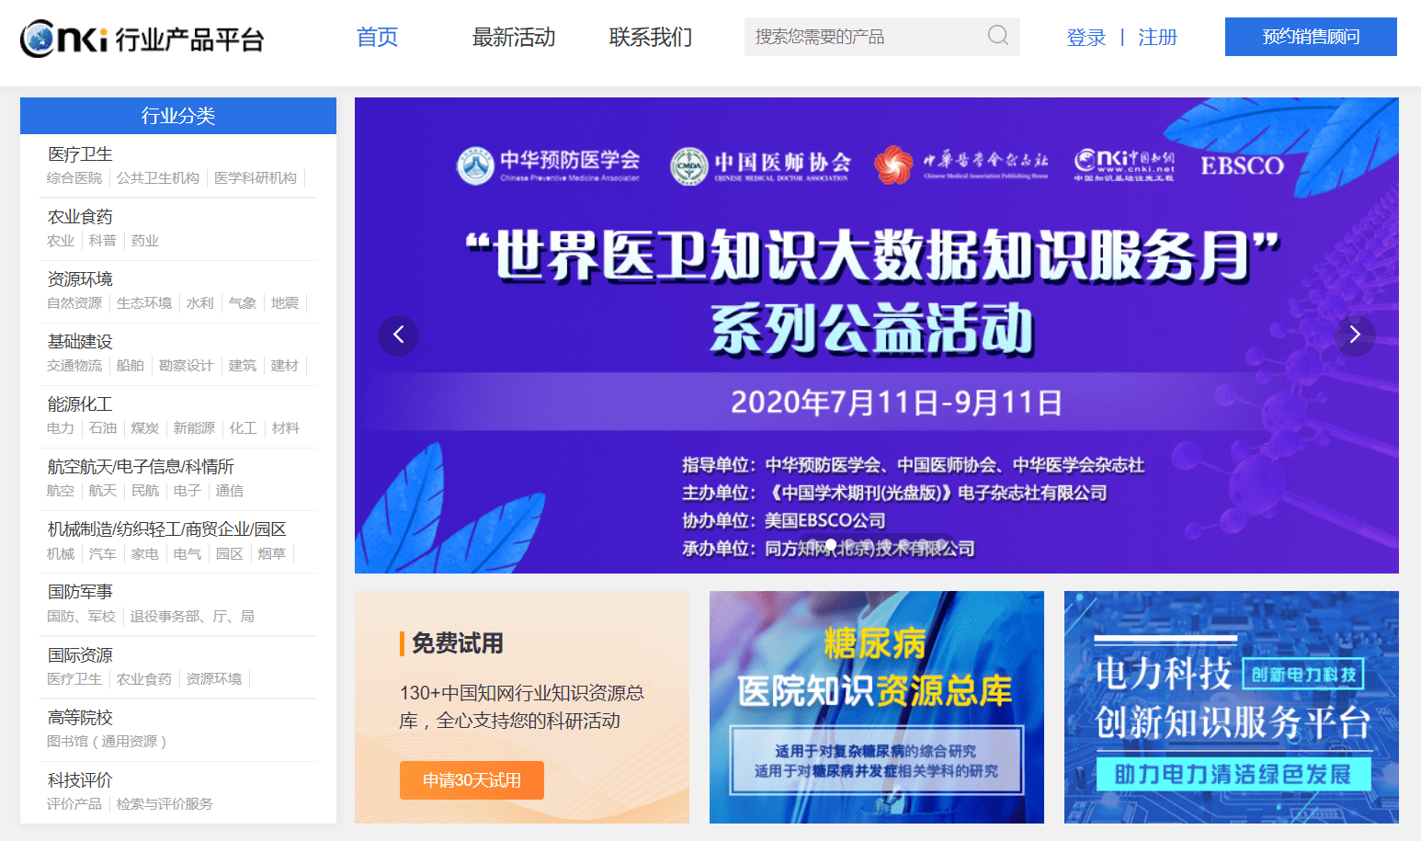Select 建材 subcategory

coord(285,366)
